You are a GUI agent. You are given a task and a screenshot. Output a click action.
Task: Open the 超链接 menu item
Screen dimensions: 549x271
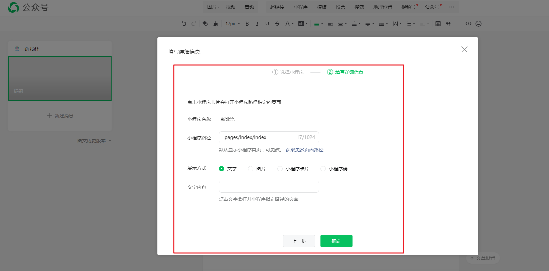pos(277,7)
